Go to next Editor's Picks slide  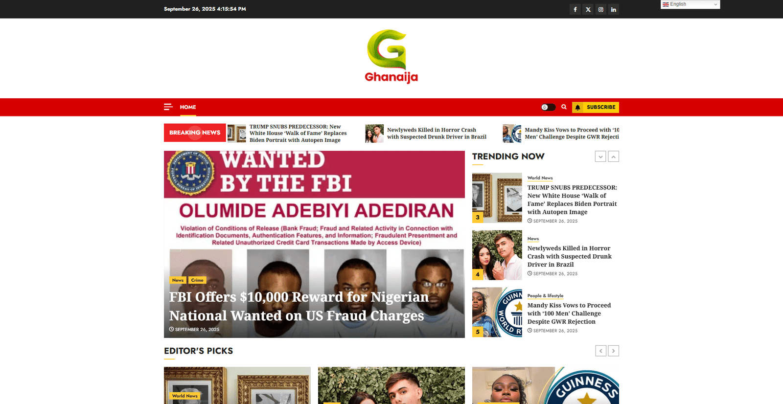[614, 351]
